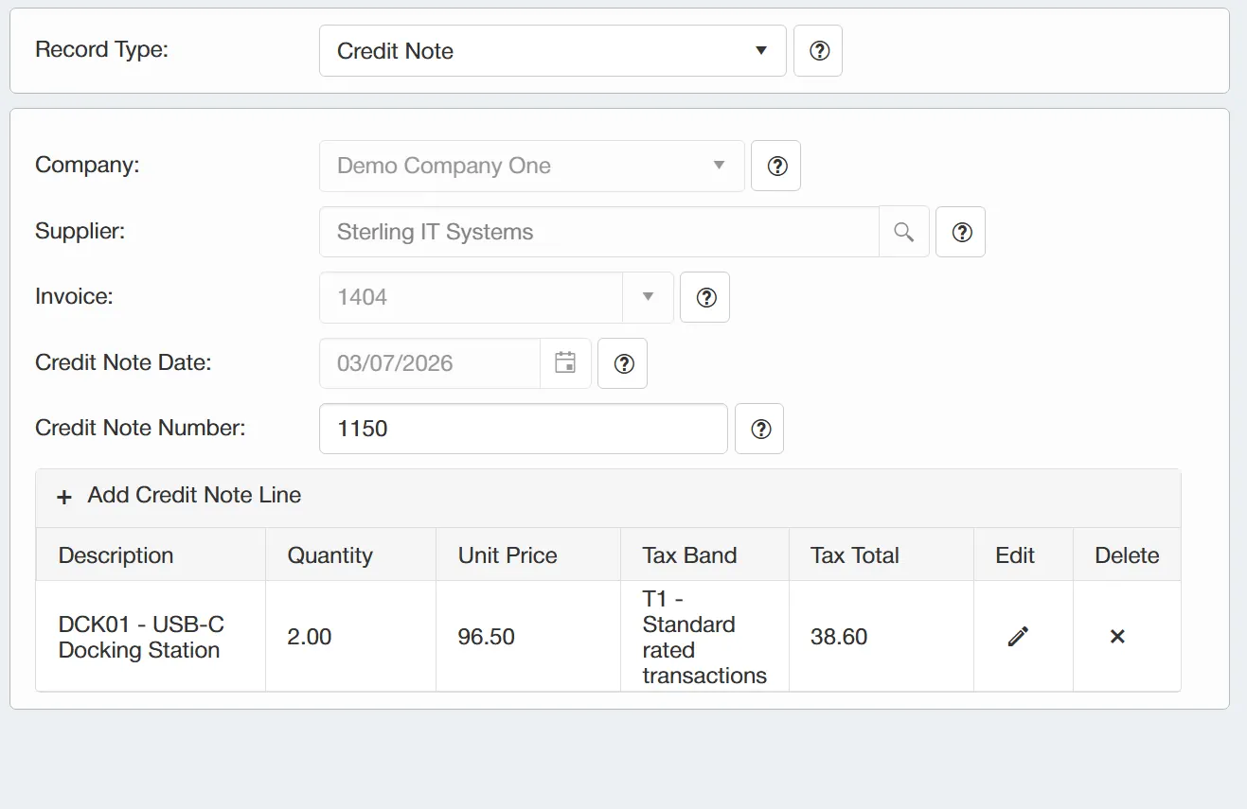The width and height of the screenshot is (1247, 809).
Task: Focus the Credit Note Number input
Action: point(524,429)
